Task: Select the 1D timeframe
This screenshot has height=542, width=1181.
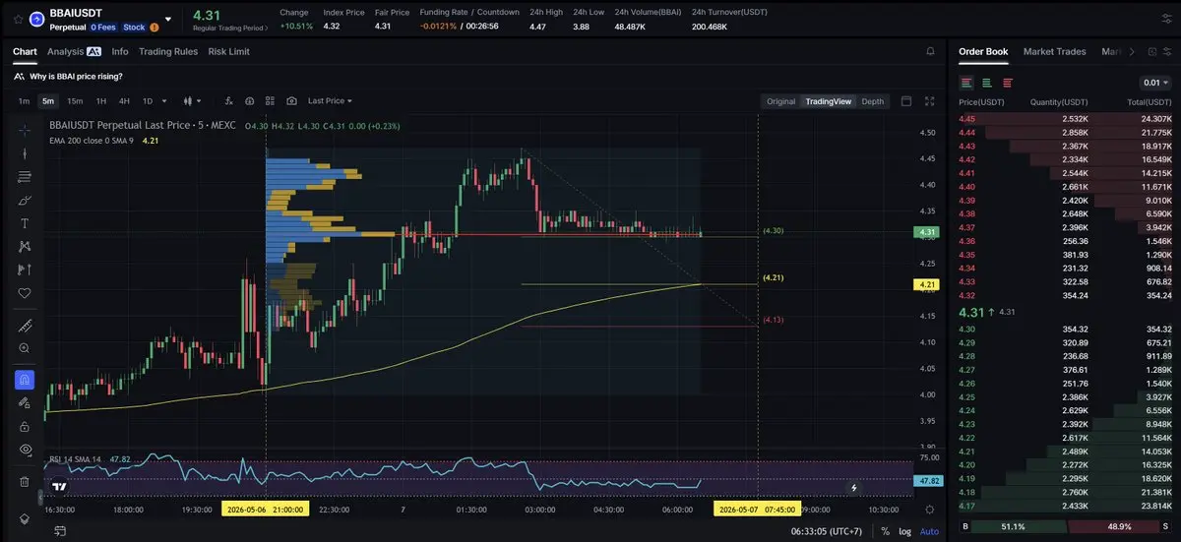Action: (148, 100)
